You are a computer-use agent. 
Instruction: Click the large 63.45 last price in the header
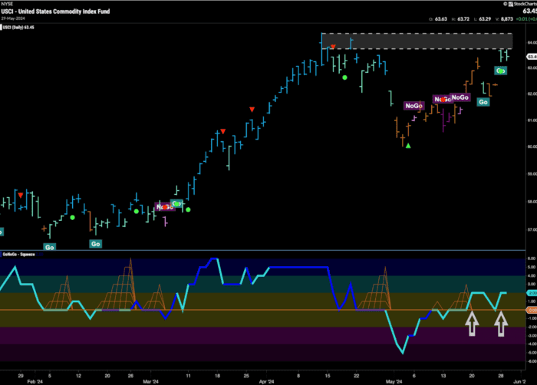pyautogui.click(x=530, y=12)
